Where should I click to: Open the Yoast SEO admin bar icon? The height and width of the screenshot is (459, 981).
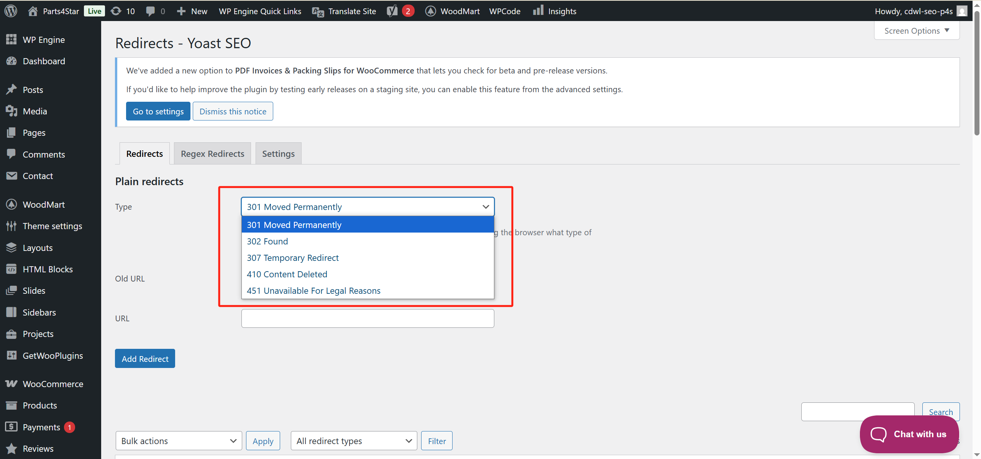(392, 11)
